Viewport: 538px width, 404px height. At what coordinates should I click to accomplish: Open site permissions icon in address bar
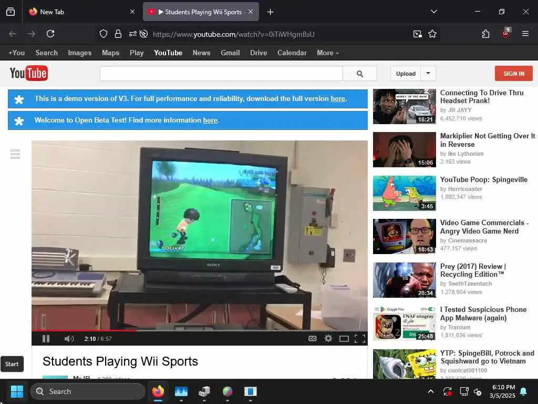point(133,34)
